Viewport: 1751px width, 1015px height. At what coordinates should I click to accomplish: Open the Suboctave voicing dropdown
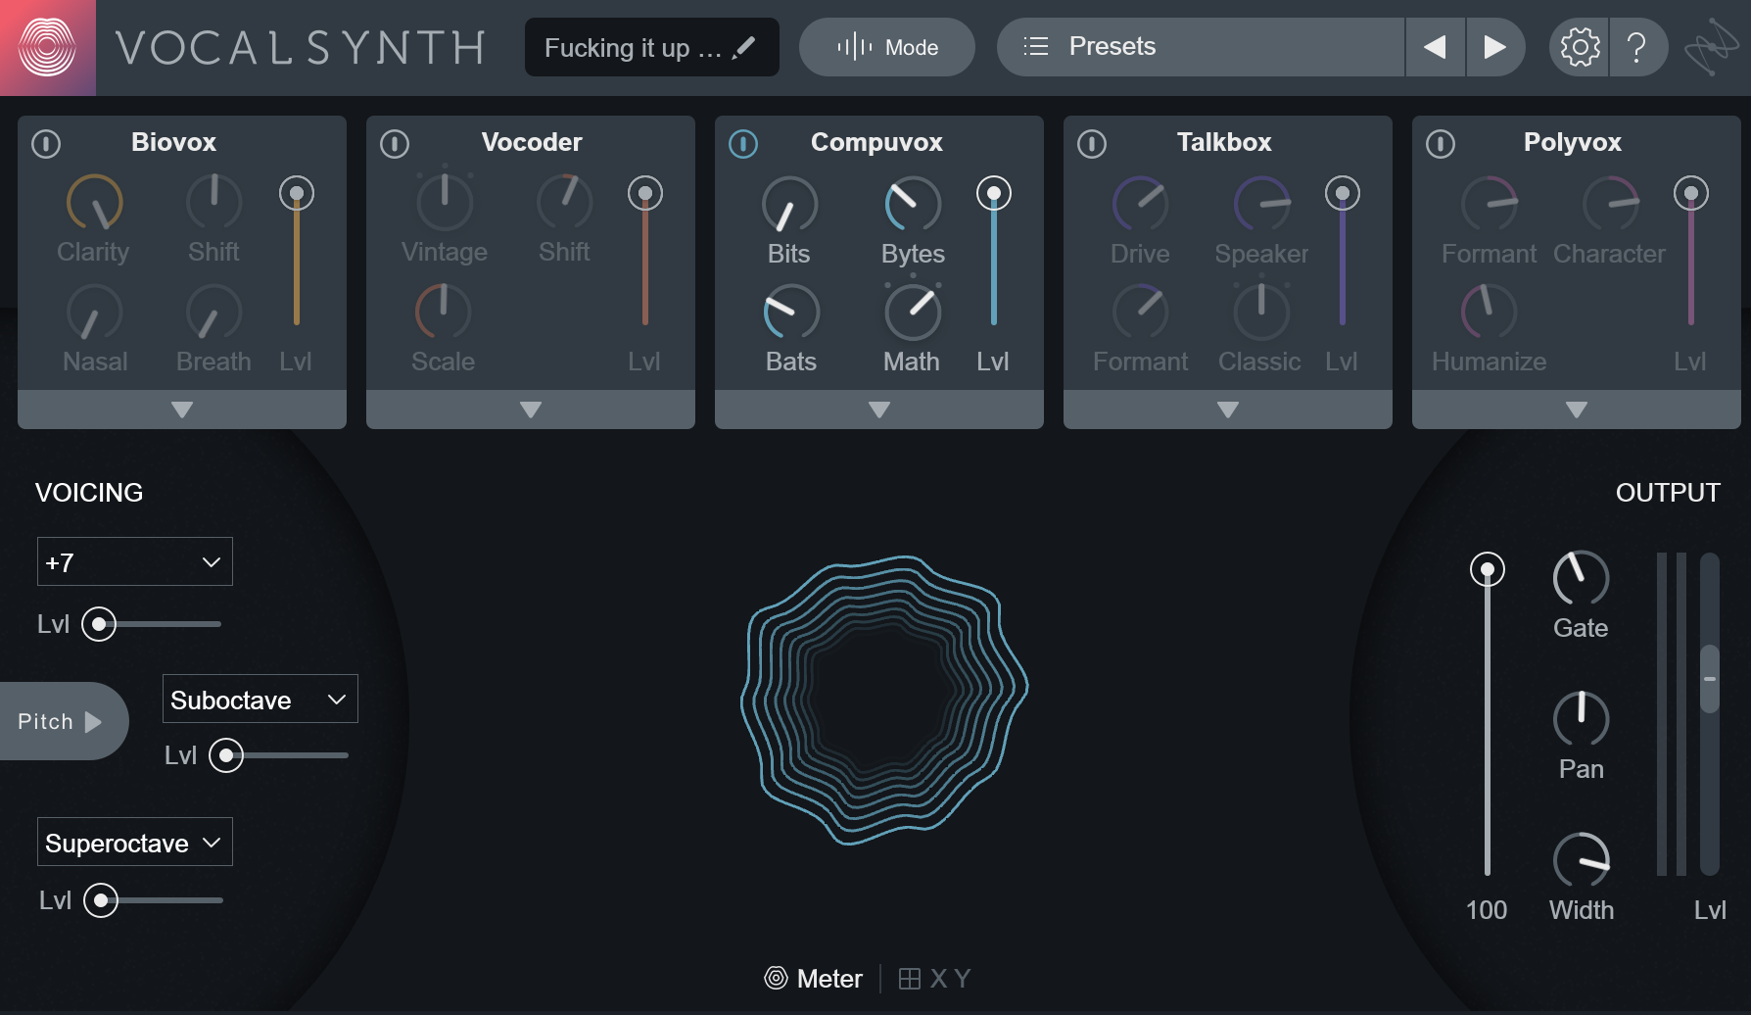(x=260, y=699)
